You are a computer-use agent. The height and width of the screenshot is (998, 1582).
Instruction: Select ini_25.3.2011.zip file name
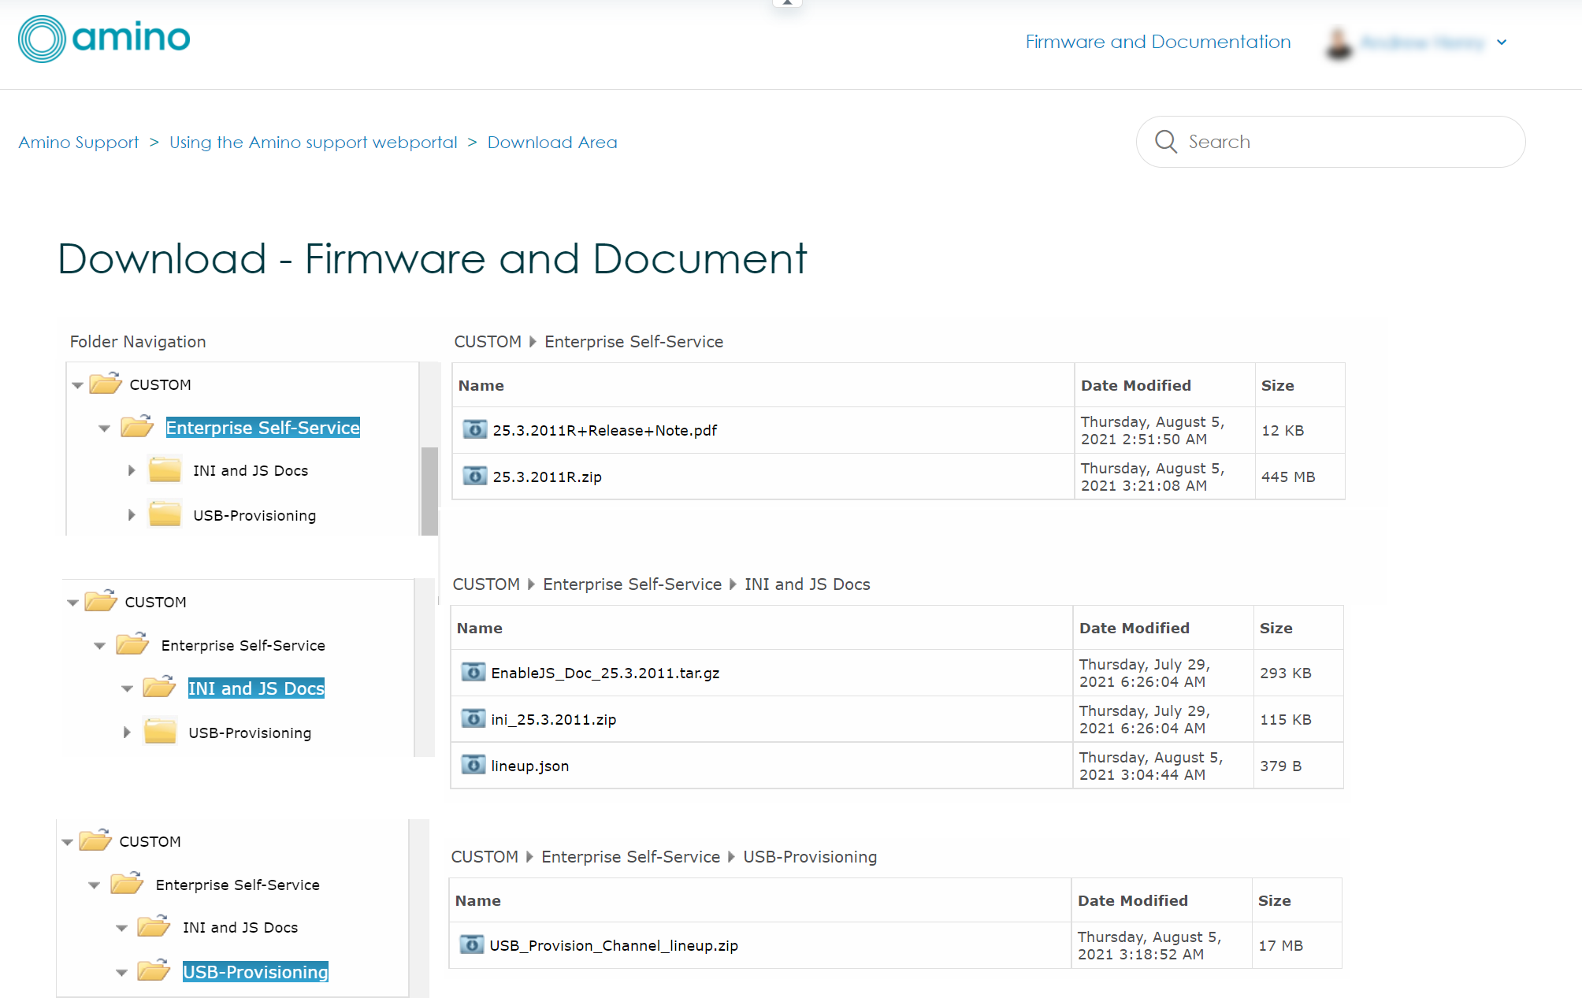pyautogui.click(x=554, y=720)
